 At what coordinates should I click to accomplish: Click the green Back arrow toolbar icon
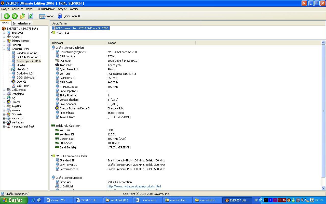(7, 16)
